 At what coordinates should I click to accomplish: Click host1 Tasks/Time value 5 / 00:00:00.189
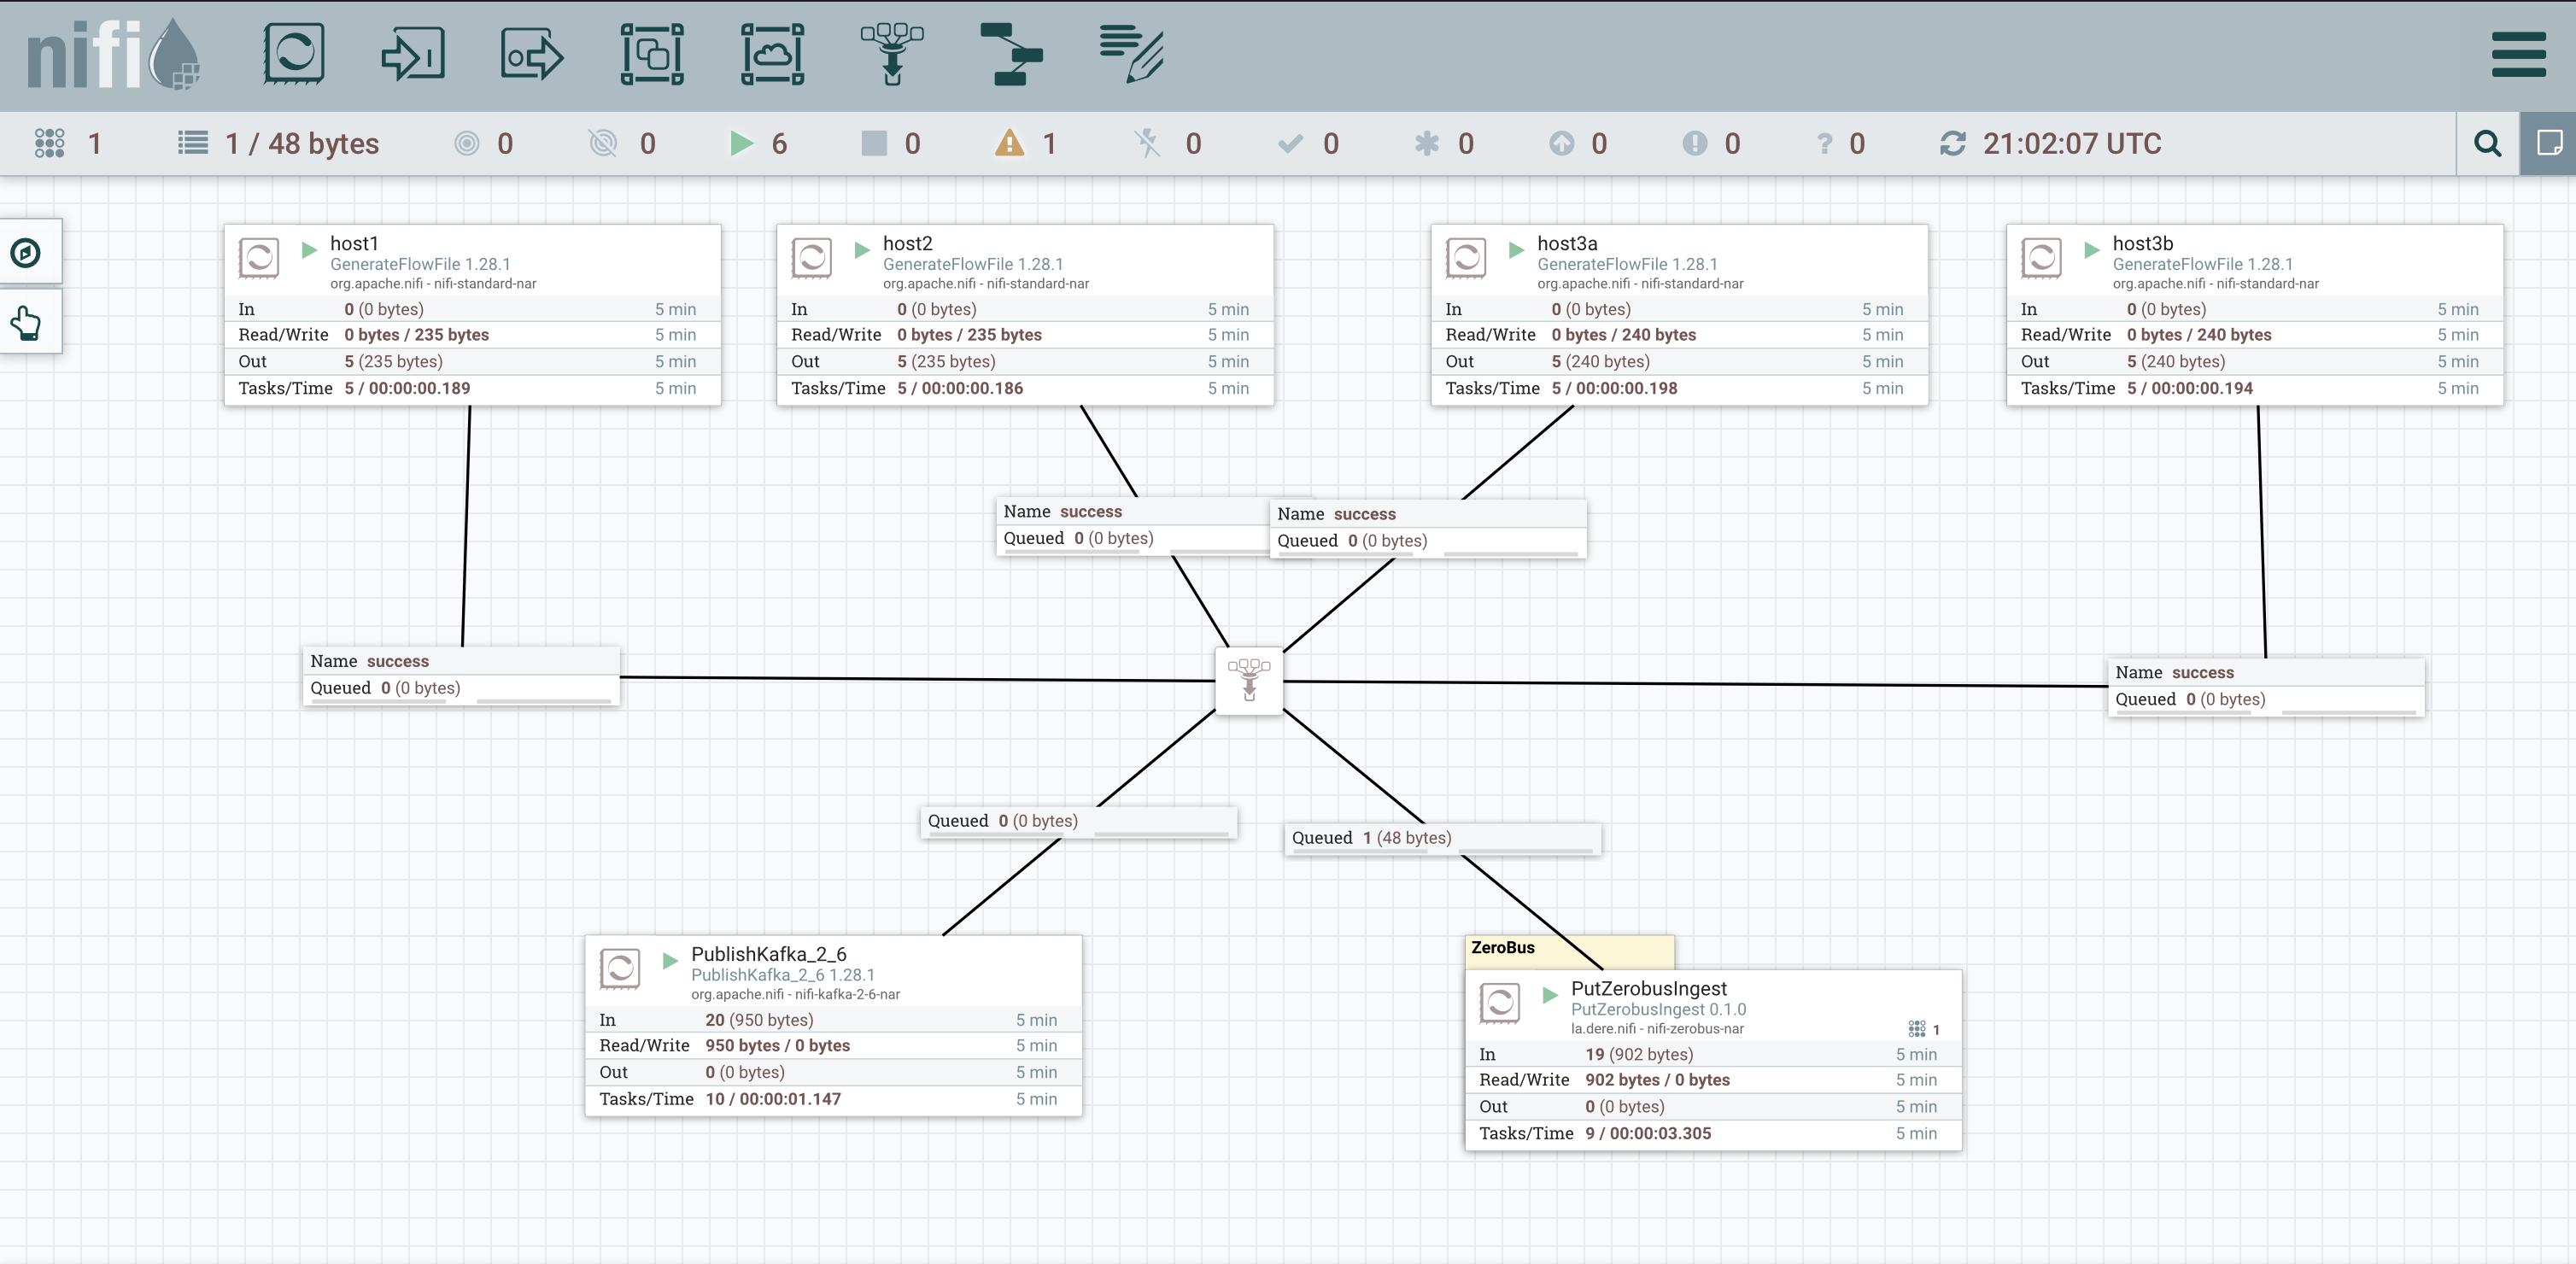[x=407, y=388]
